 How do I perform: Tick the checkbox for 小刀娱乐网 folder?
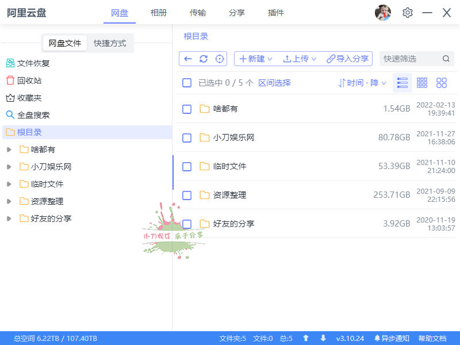coord(186,137)
